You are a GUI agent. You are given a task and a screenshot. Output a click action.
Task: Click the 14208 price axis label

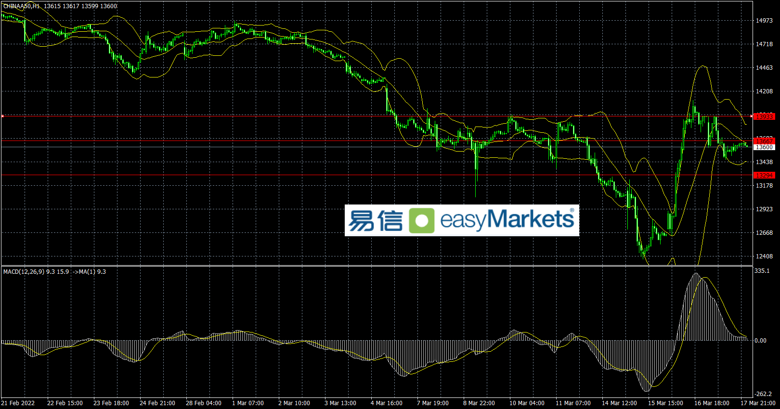pyautogui.click(x=764, y=91)
